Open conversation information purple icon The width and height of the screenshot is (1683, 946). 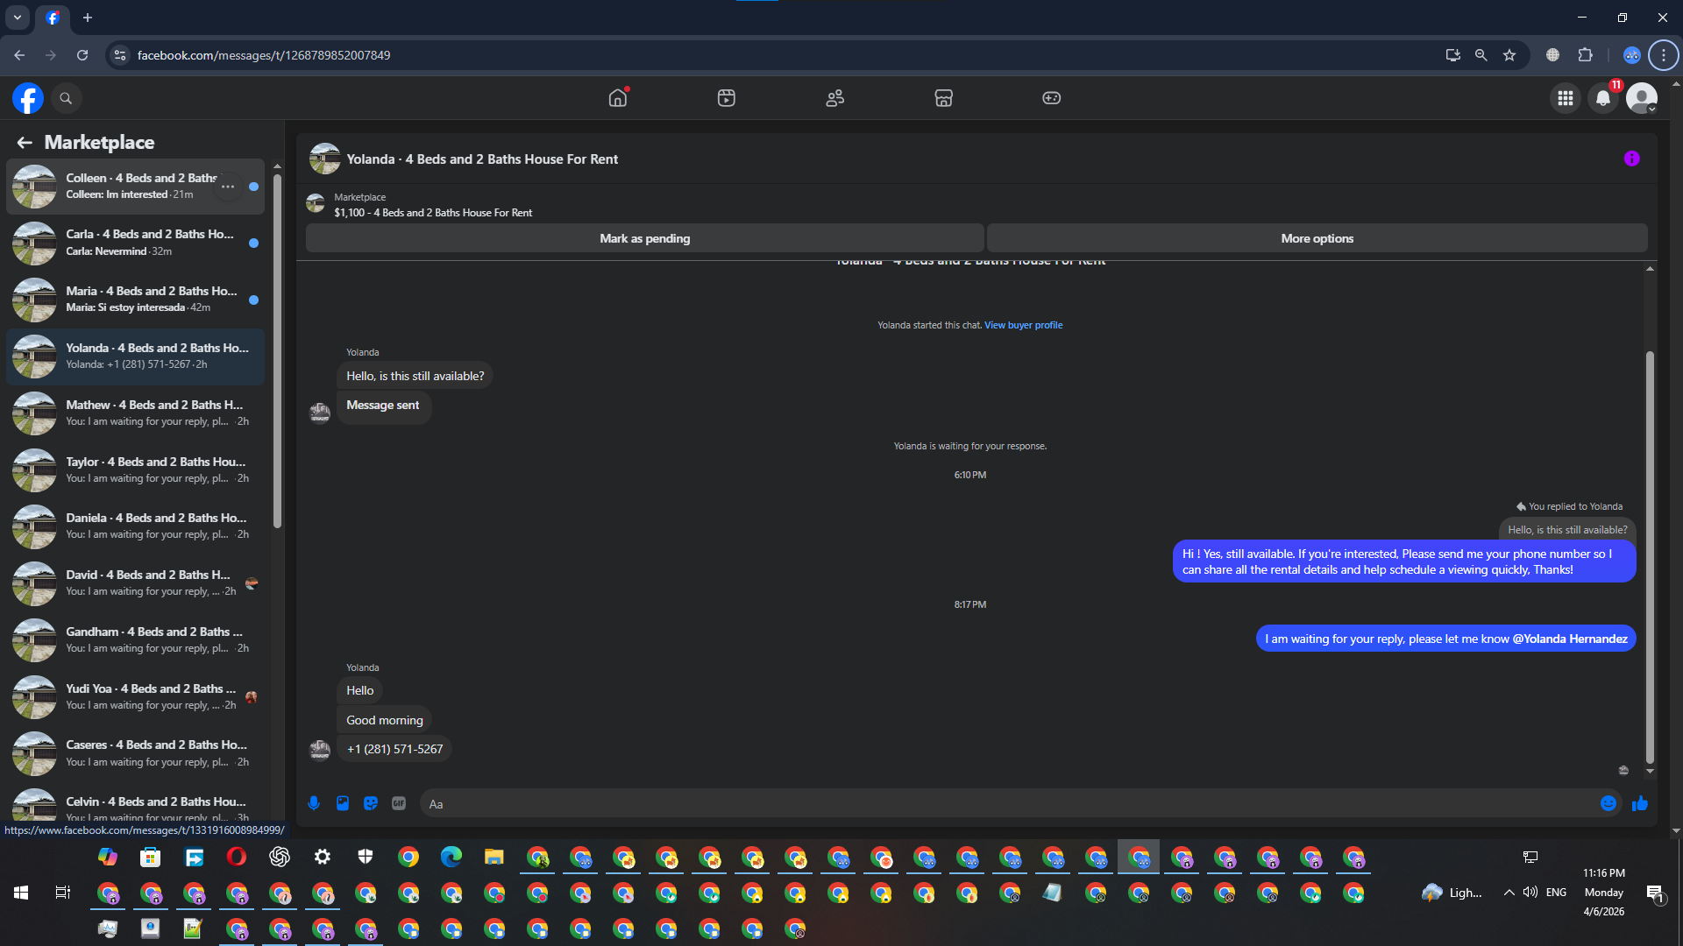click(x=1632, y=159)
